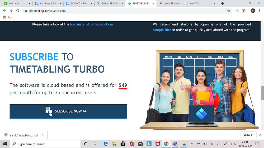
Task: Open the sample files link
Action: tap(162, 30)
